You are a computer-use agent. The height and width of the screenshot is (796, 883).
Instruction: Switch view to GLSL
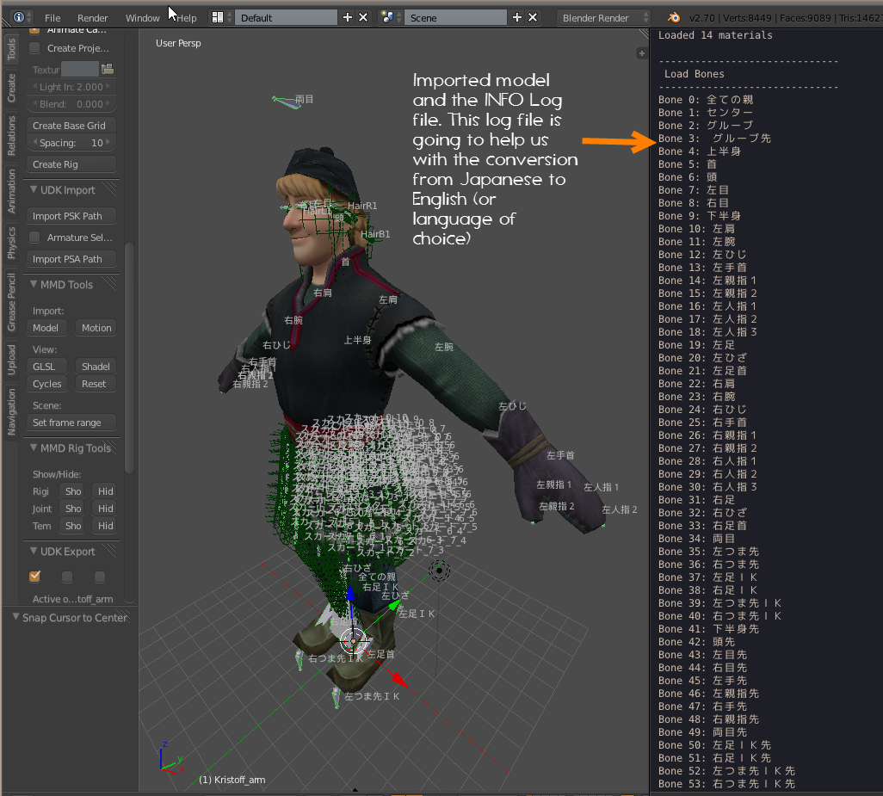click(x=46, y=367)
